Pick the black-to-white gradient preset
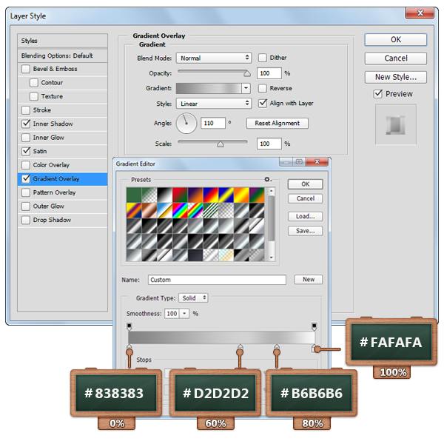 [164, 194]
